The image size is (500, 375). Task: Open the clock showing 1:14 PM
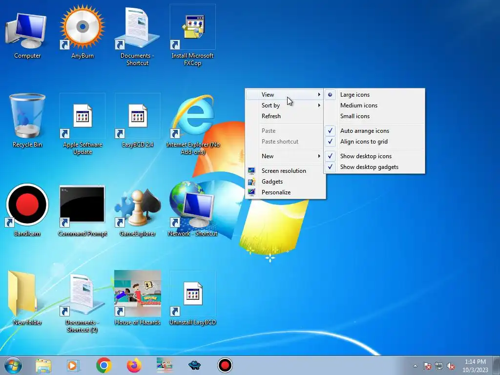point(475,365)
